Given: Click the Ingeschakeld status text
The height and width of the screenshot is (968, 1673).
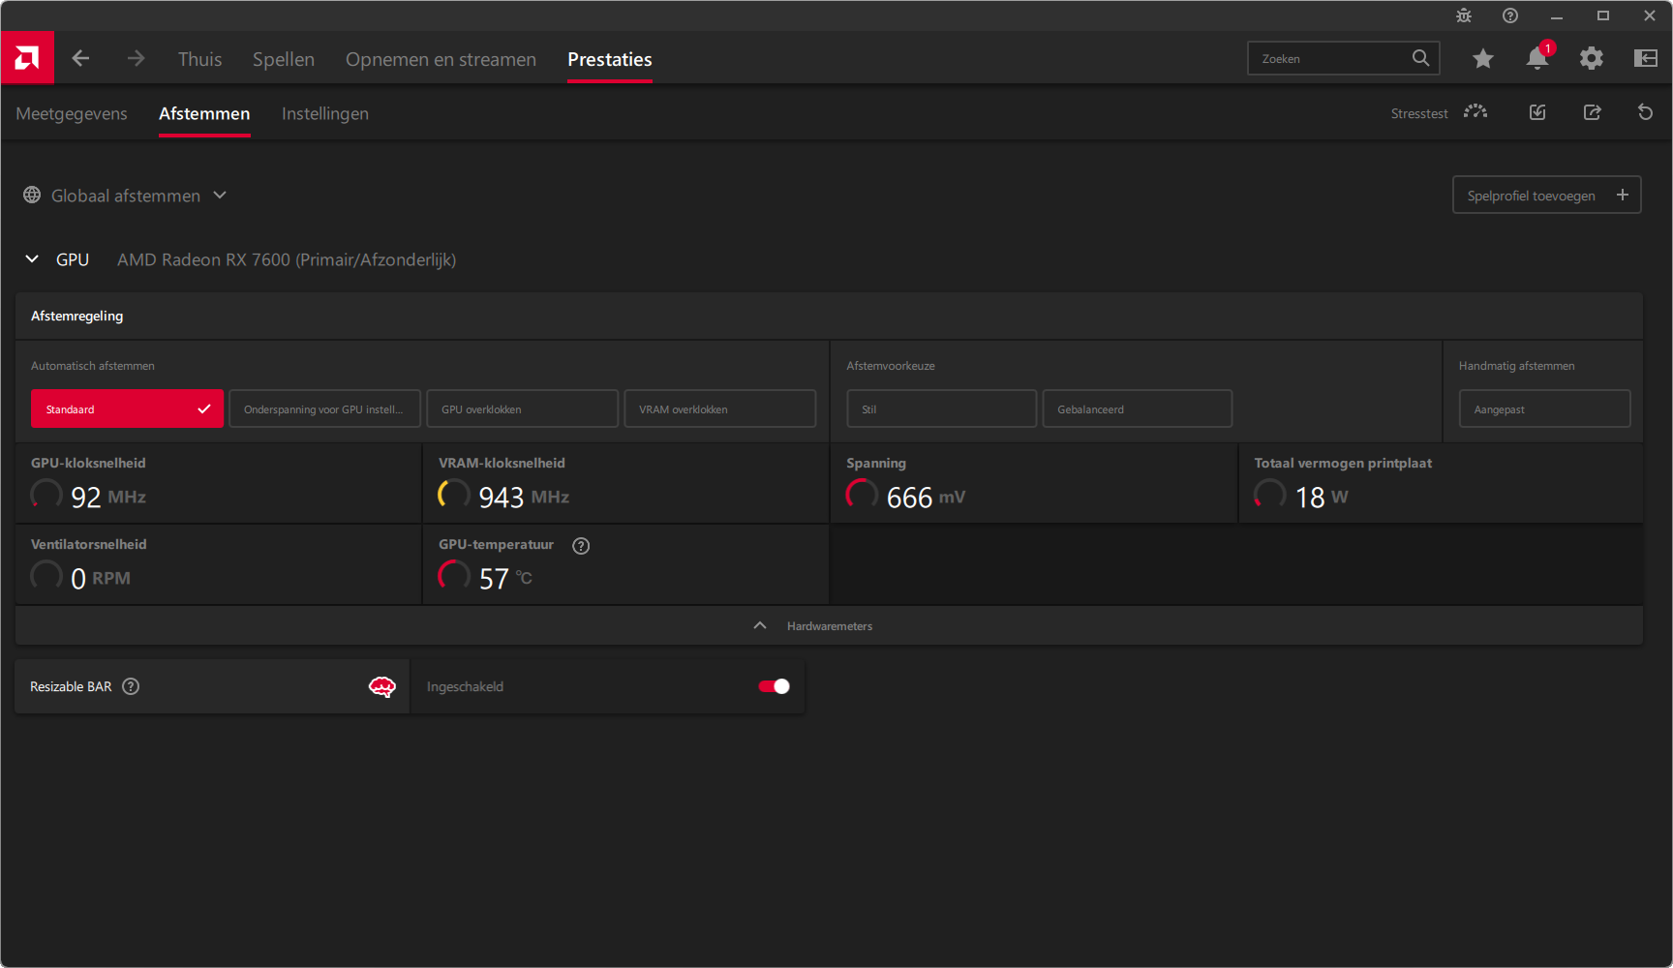Looking at the screenshot, I should click(465, 686).
